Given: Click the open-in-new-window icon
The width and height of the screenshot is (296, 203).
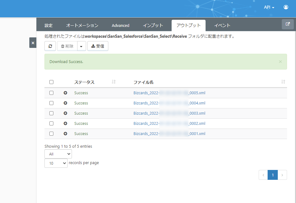Looking at the screenshot, I should click(288, 24).
